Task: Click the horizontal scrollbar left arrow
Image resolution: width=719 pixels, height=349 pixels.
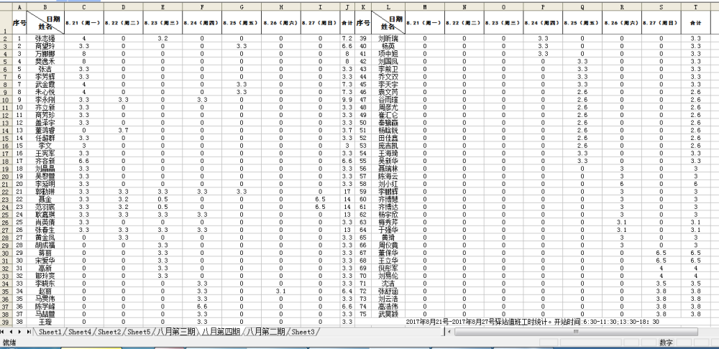Action: (x=450, y=332)
